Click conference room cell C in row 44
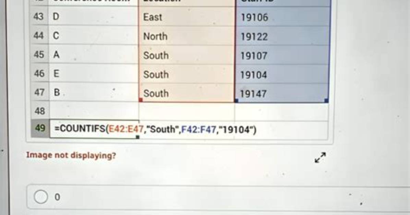 point(94,36)
